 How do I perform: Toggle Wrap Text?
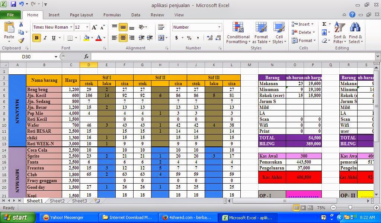click(x=161, y=27)
